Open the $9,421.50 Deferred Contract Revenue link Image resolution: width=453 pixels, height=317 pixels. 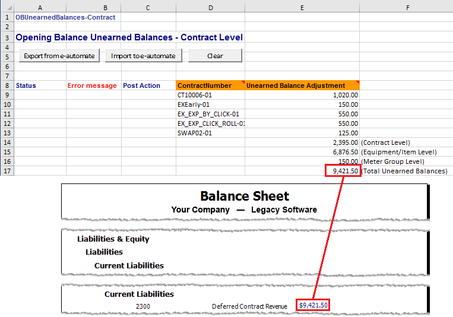(x=313, y=305)
